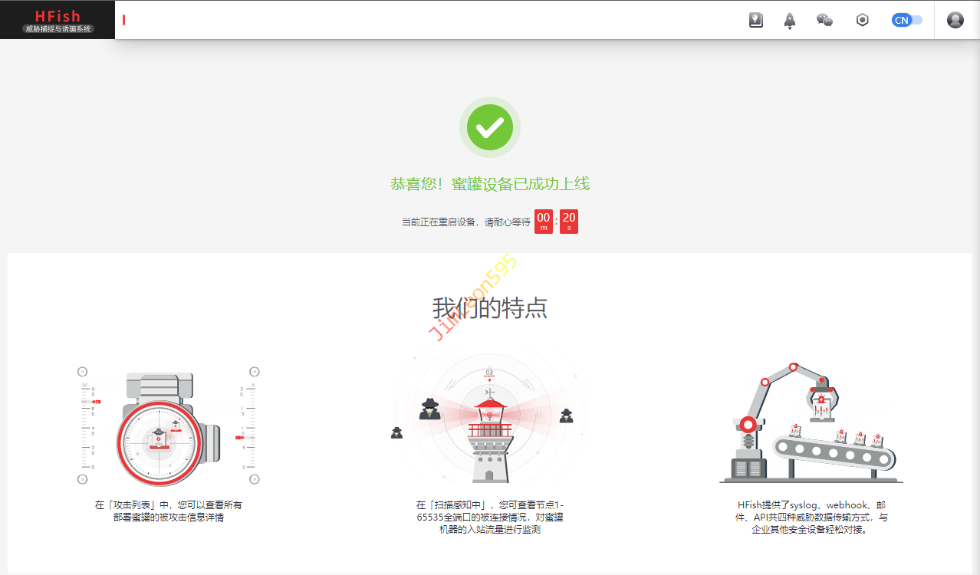Click the hexagon icon in top bar
This screenshot has width=980, height=575.
(863, 21)
